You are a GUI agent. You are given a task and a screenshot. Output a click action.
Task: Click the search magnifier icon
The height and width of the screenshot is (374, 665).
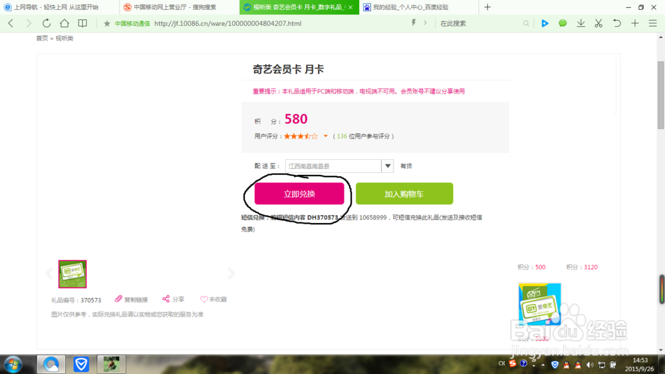tap(526, 23)
